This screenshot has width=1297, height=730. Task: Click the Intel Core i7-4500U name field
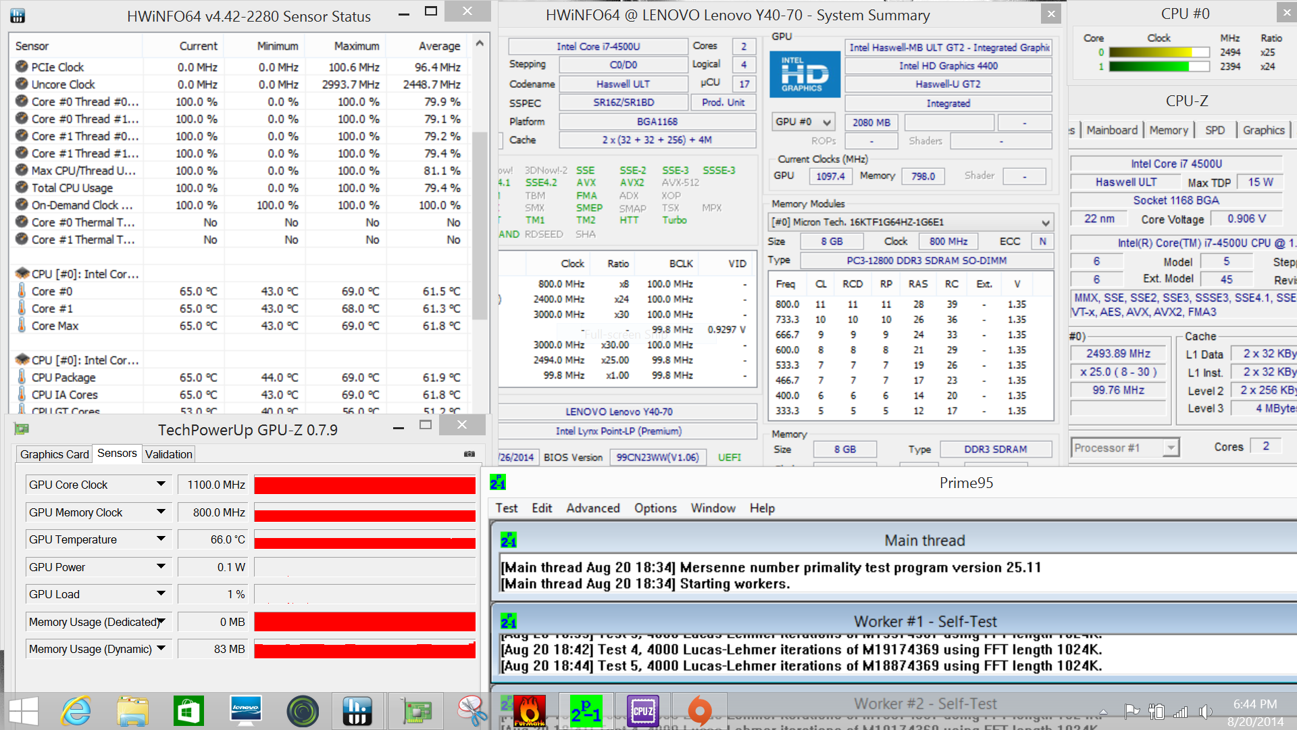[598, 46]
